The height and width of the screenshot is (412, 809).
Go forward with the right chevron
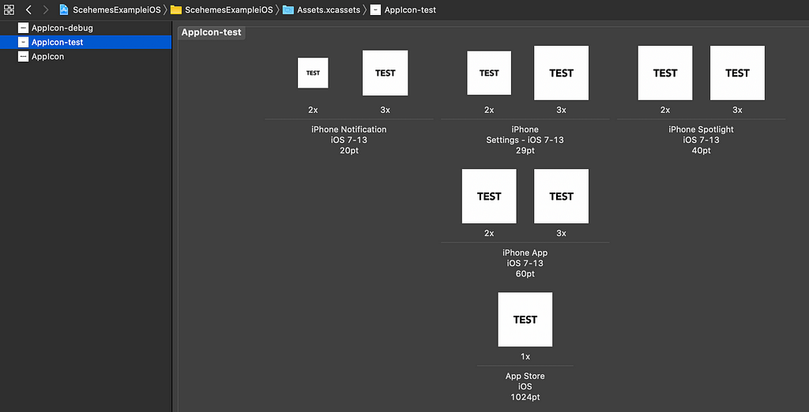pos(45,9)
